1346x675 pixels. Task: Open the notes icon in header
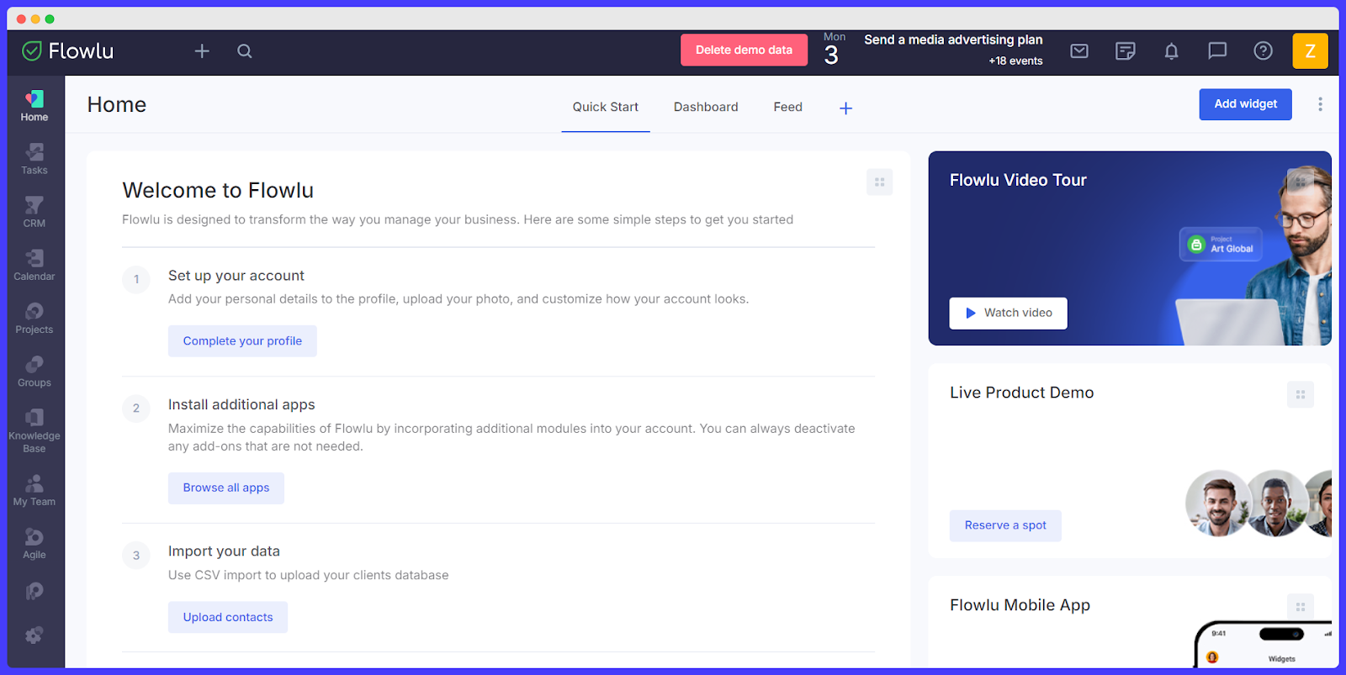pos(1126,51)
